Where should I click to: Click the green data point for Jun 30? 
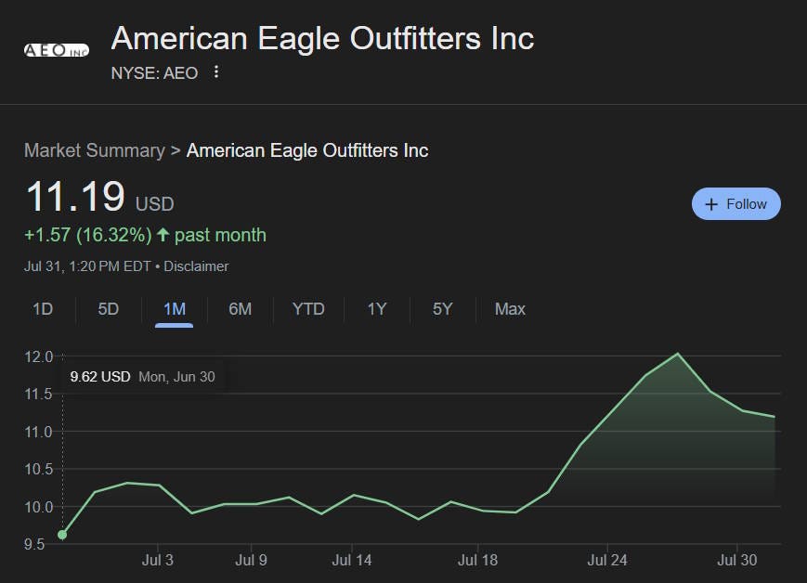(62, 535)
